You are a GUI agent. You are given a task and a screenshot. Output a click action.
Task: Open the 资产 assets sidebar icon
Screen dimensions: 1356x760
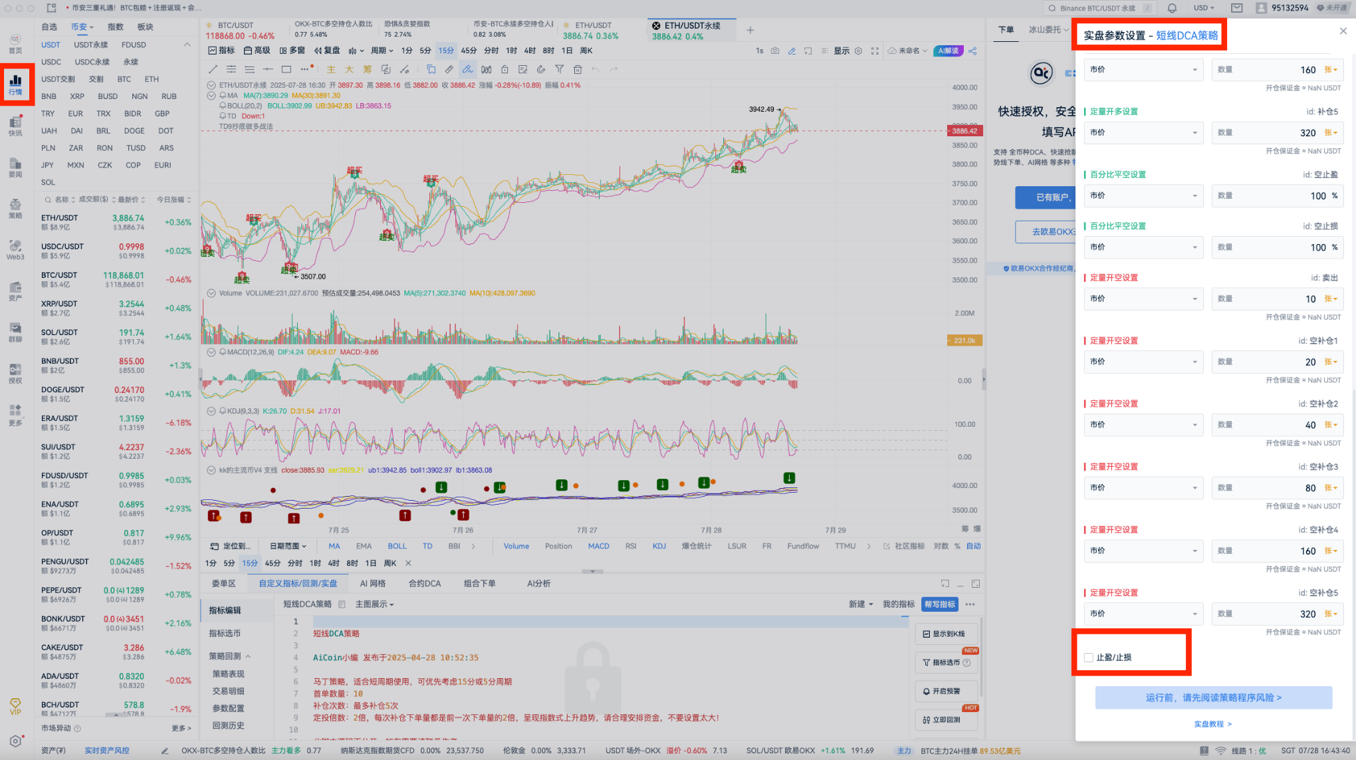15,291
